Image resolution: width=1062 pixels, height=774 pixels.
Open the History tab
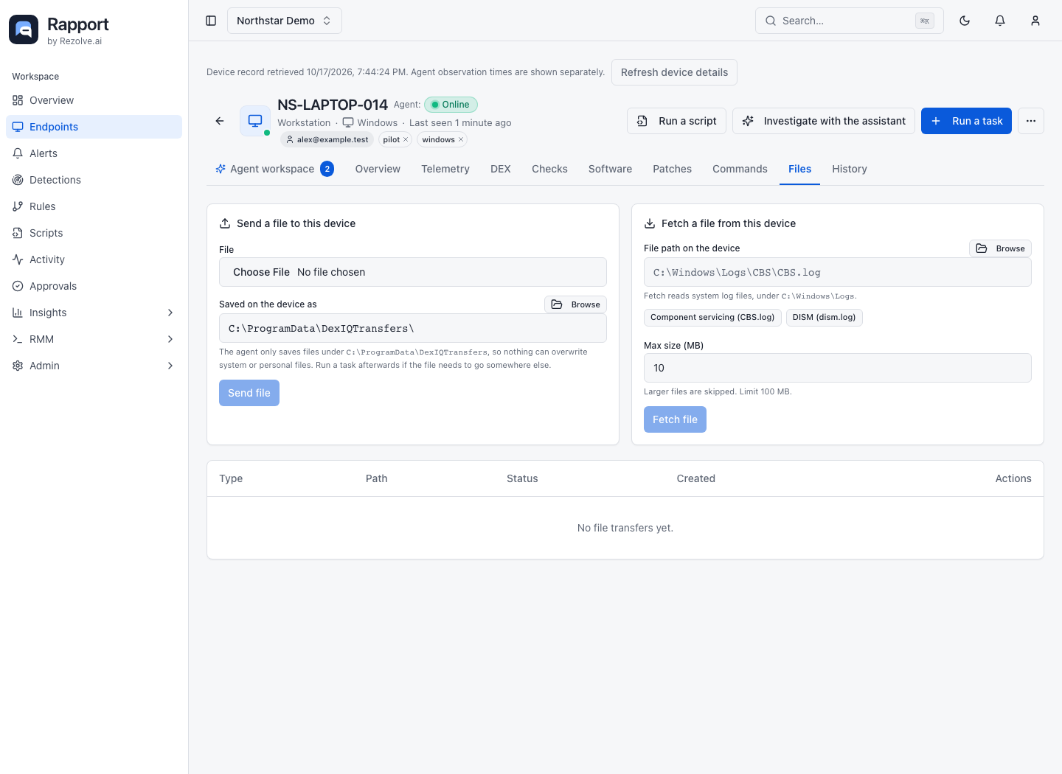[850, 169]
